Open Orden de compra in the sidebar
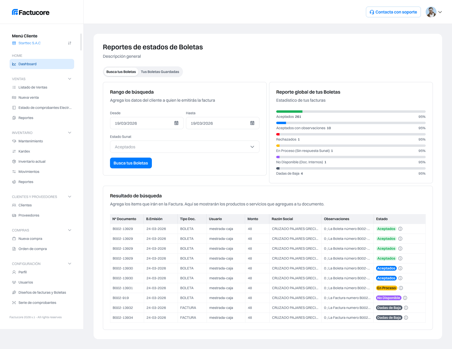Image resolution: width=452 pixels, height=349 pixels. [42, 249]
